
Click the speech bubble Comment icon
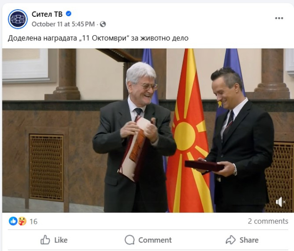130,240
